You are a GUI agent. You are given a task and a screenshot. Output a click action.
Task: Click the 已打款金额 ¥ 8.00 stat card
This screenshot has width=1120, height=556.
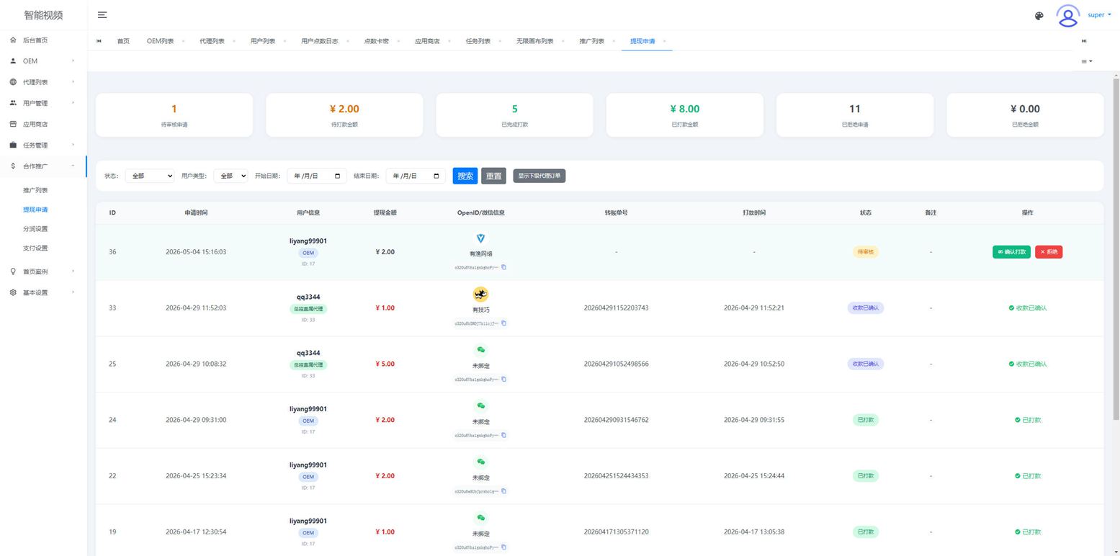pos(684,115)
